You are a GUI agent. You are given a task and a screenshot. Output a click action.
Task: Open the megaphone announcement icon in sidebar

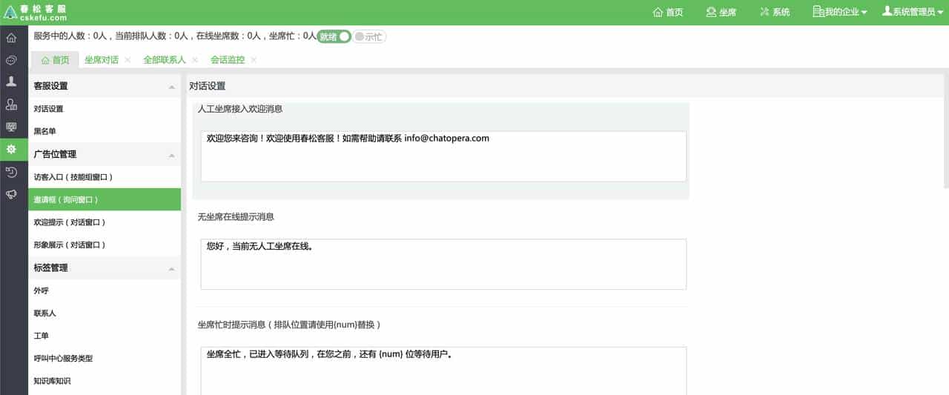(11, 194)
